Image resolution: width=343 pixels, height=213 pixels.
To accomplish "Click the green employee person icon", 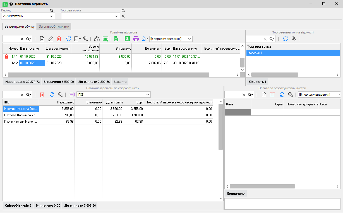I will click(127, 39).
